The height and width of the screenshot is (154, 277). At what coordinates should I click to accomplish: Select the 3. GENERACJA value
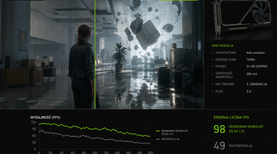click(x=257, y=84)
